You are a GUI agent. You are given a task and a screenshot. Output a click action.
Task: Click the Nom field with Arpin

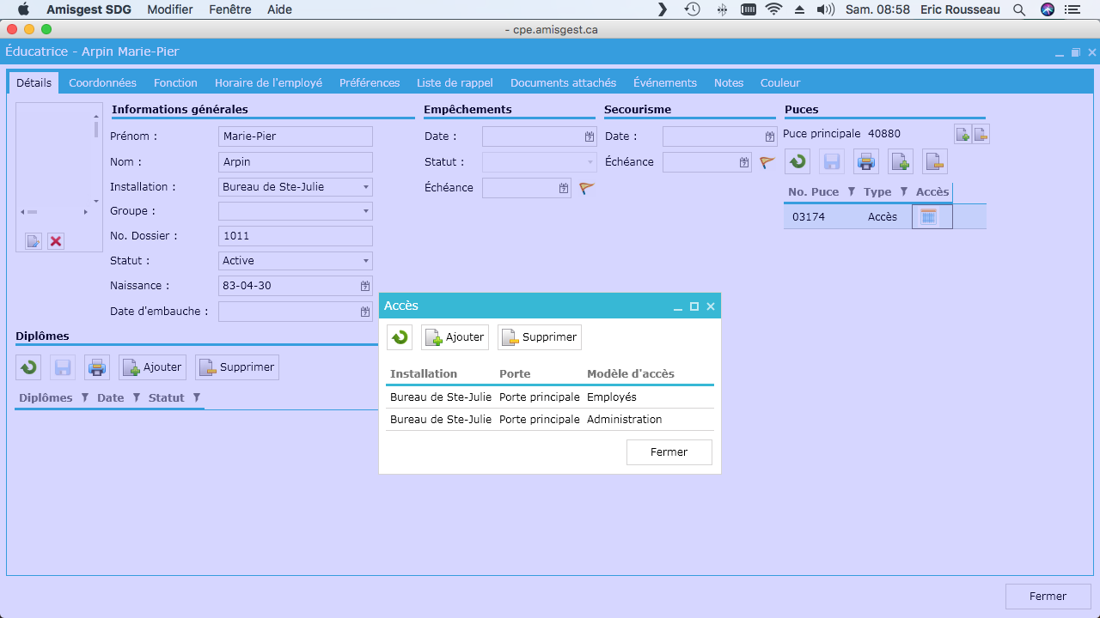tap(296, 162)
